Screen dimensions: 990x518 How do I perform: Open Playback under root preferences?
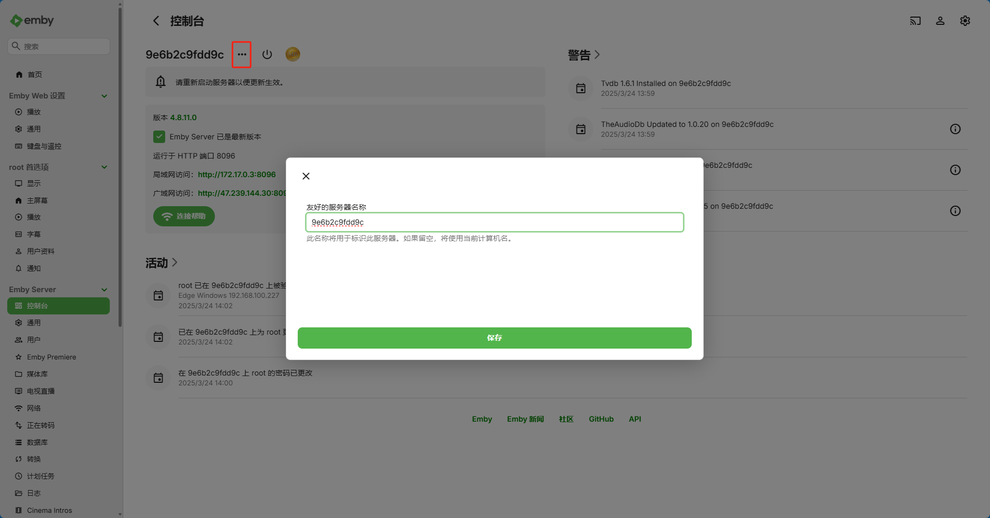pos(59,217)
